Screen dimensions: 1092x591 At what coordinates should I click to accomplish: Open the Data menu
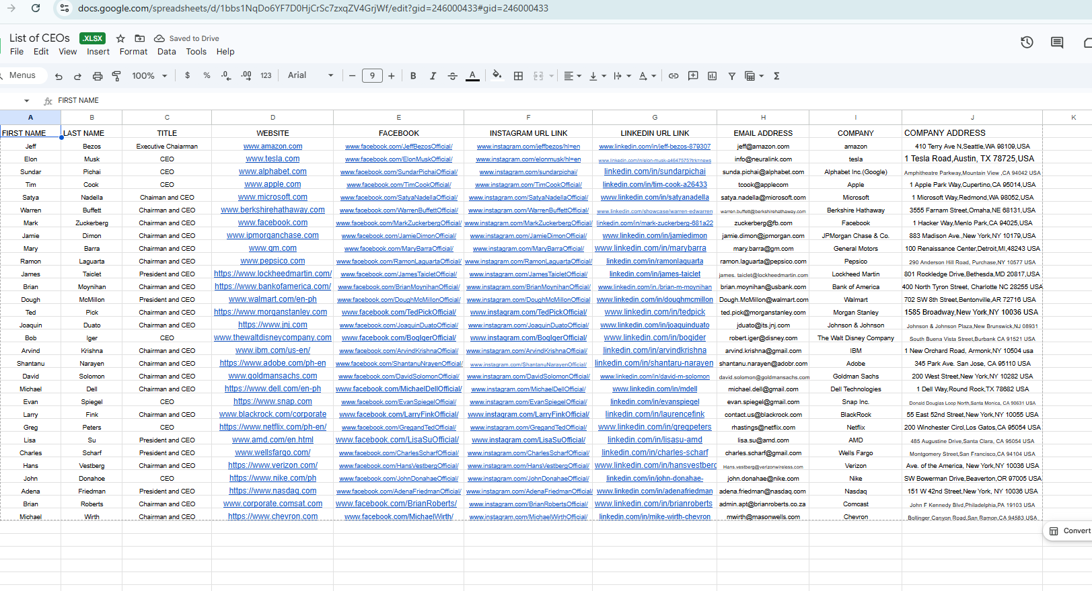click(166, 52)
